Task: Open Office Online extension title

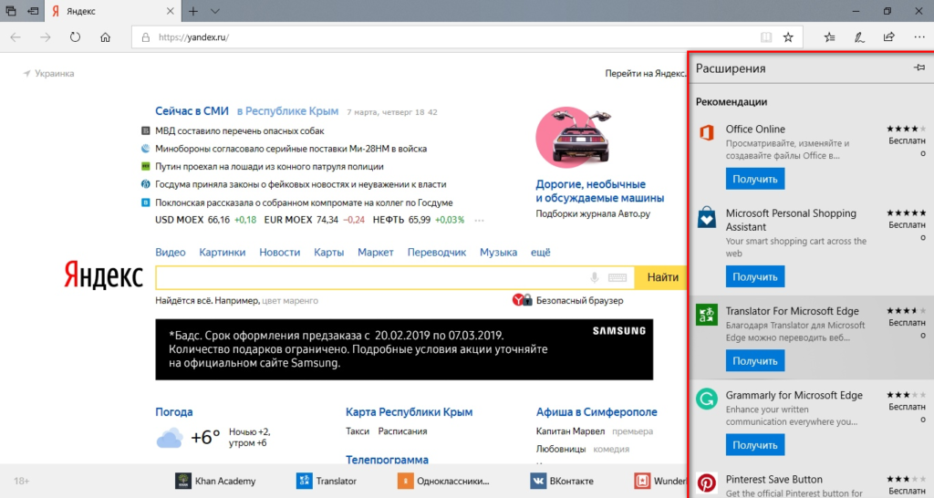Action: [x=754, y=129]
